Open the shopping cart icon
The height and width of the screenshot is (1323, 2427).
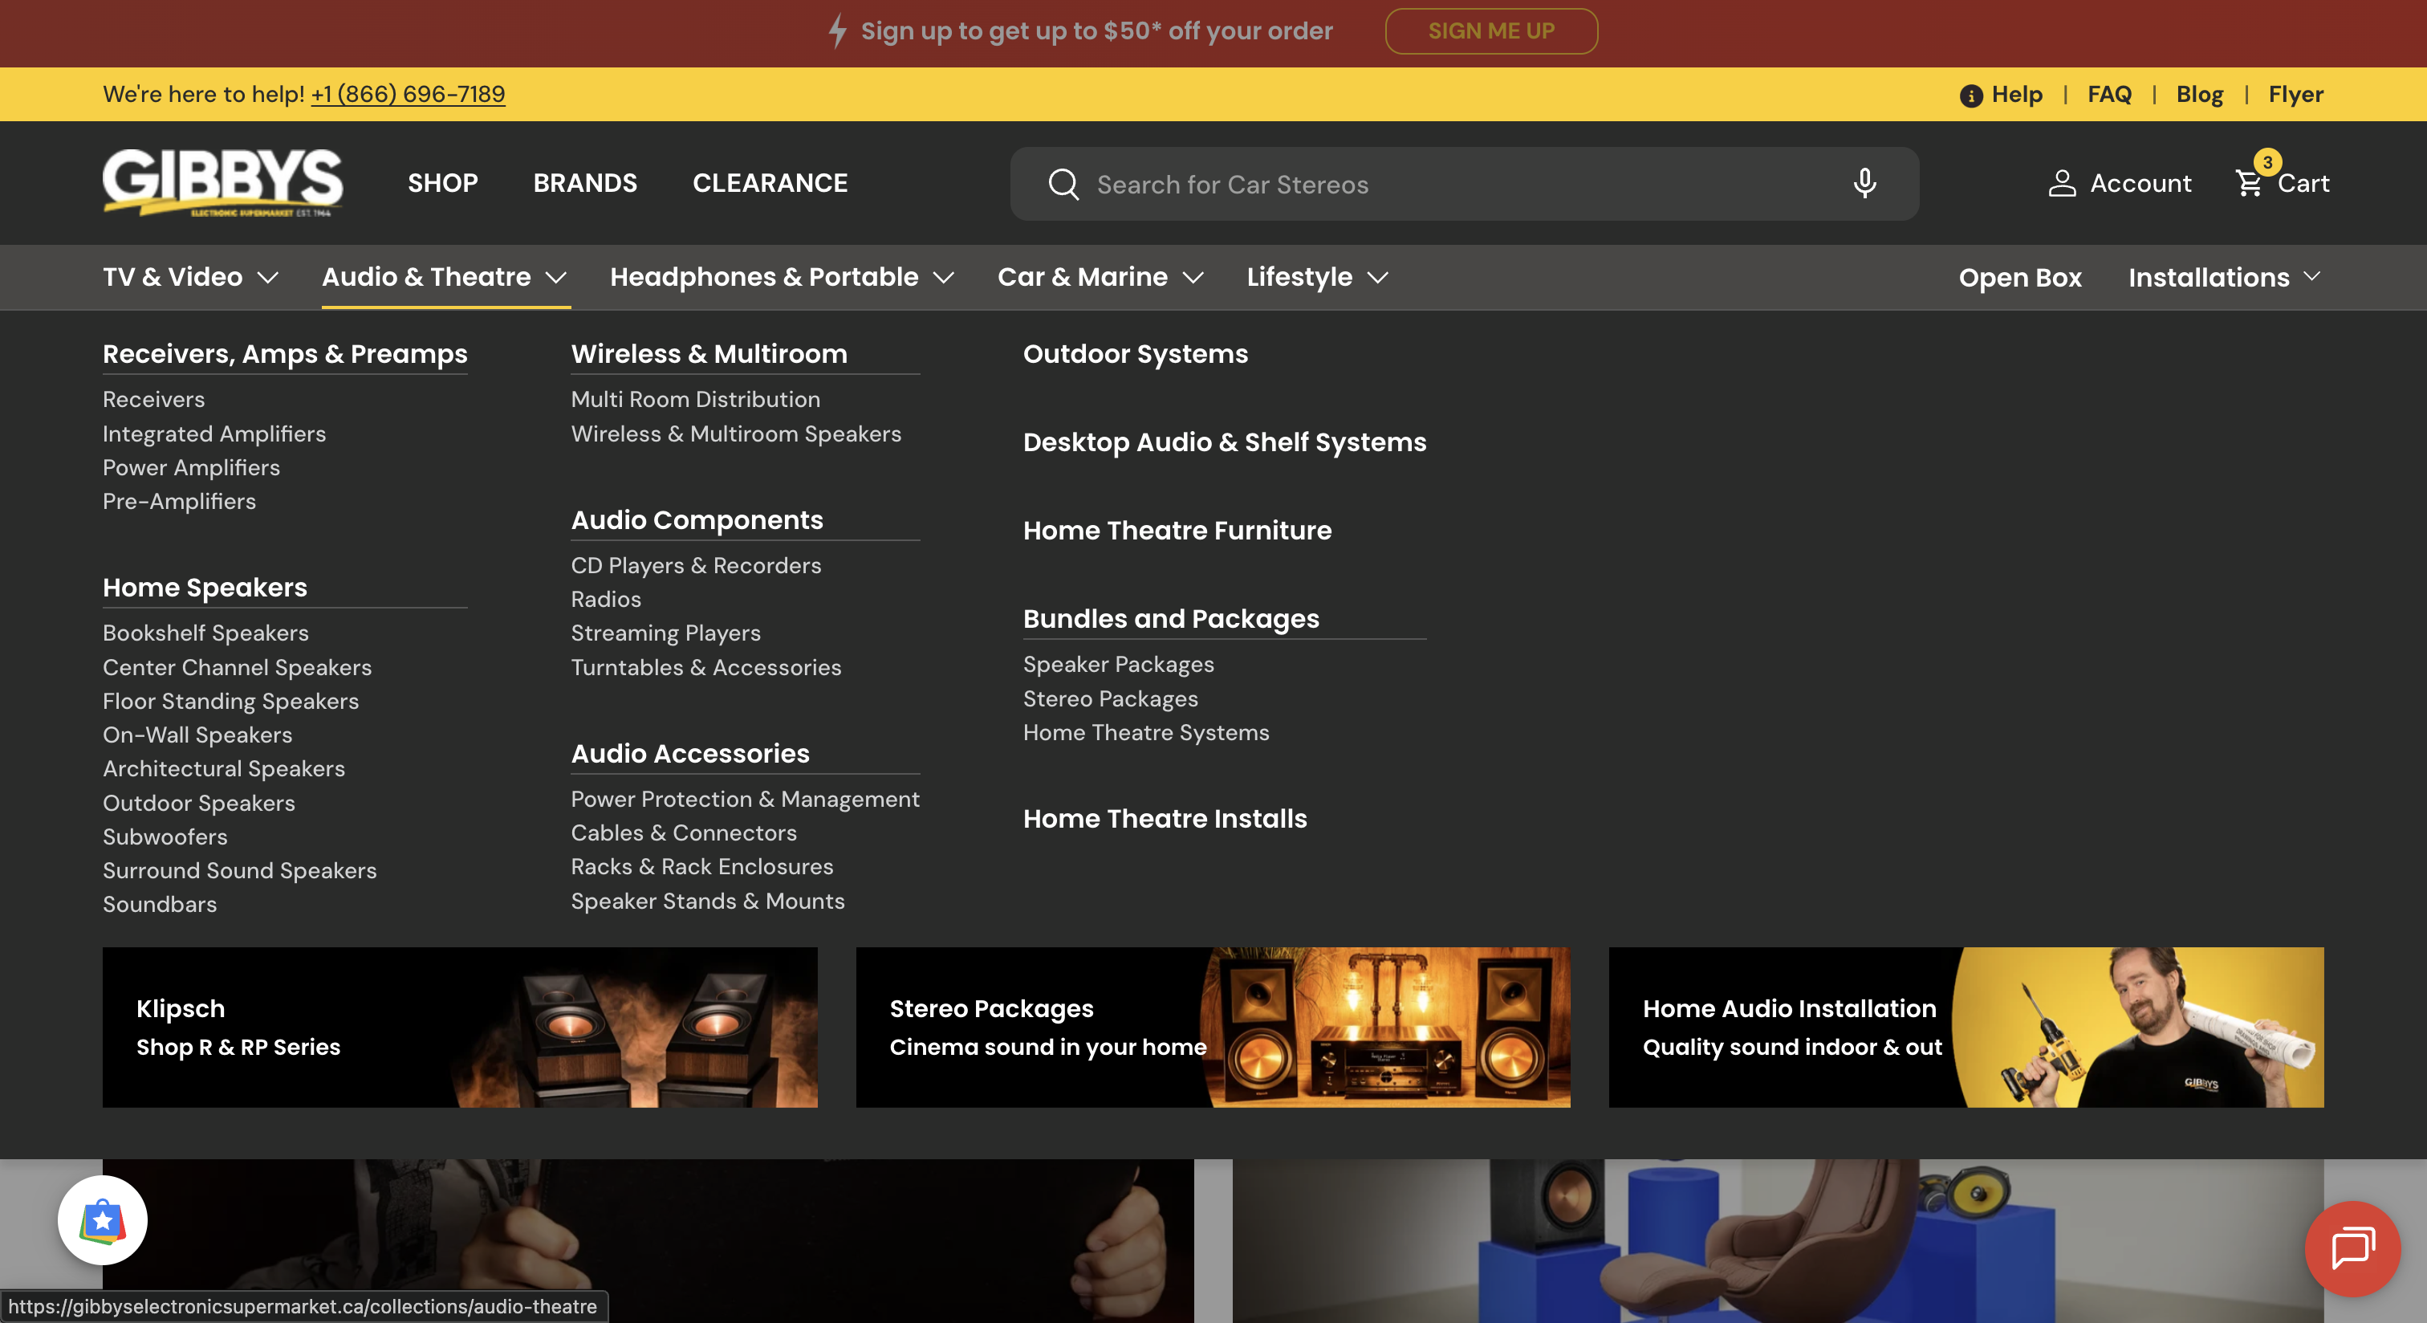(2250, 183)
